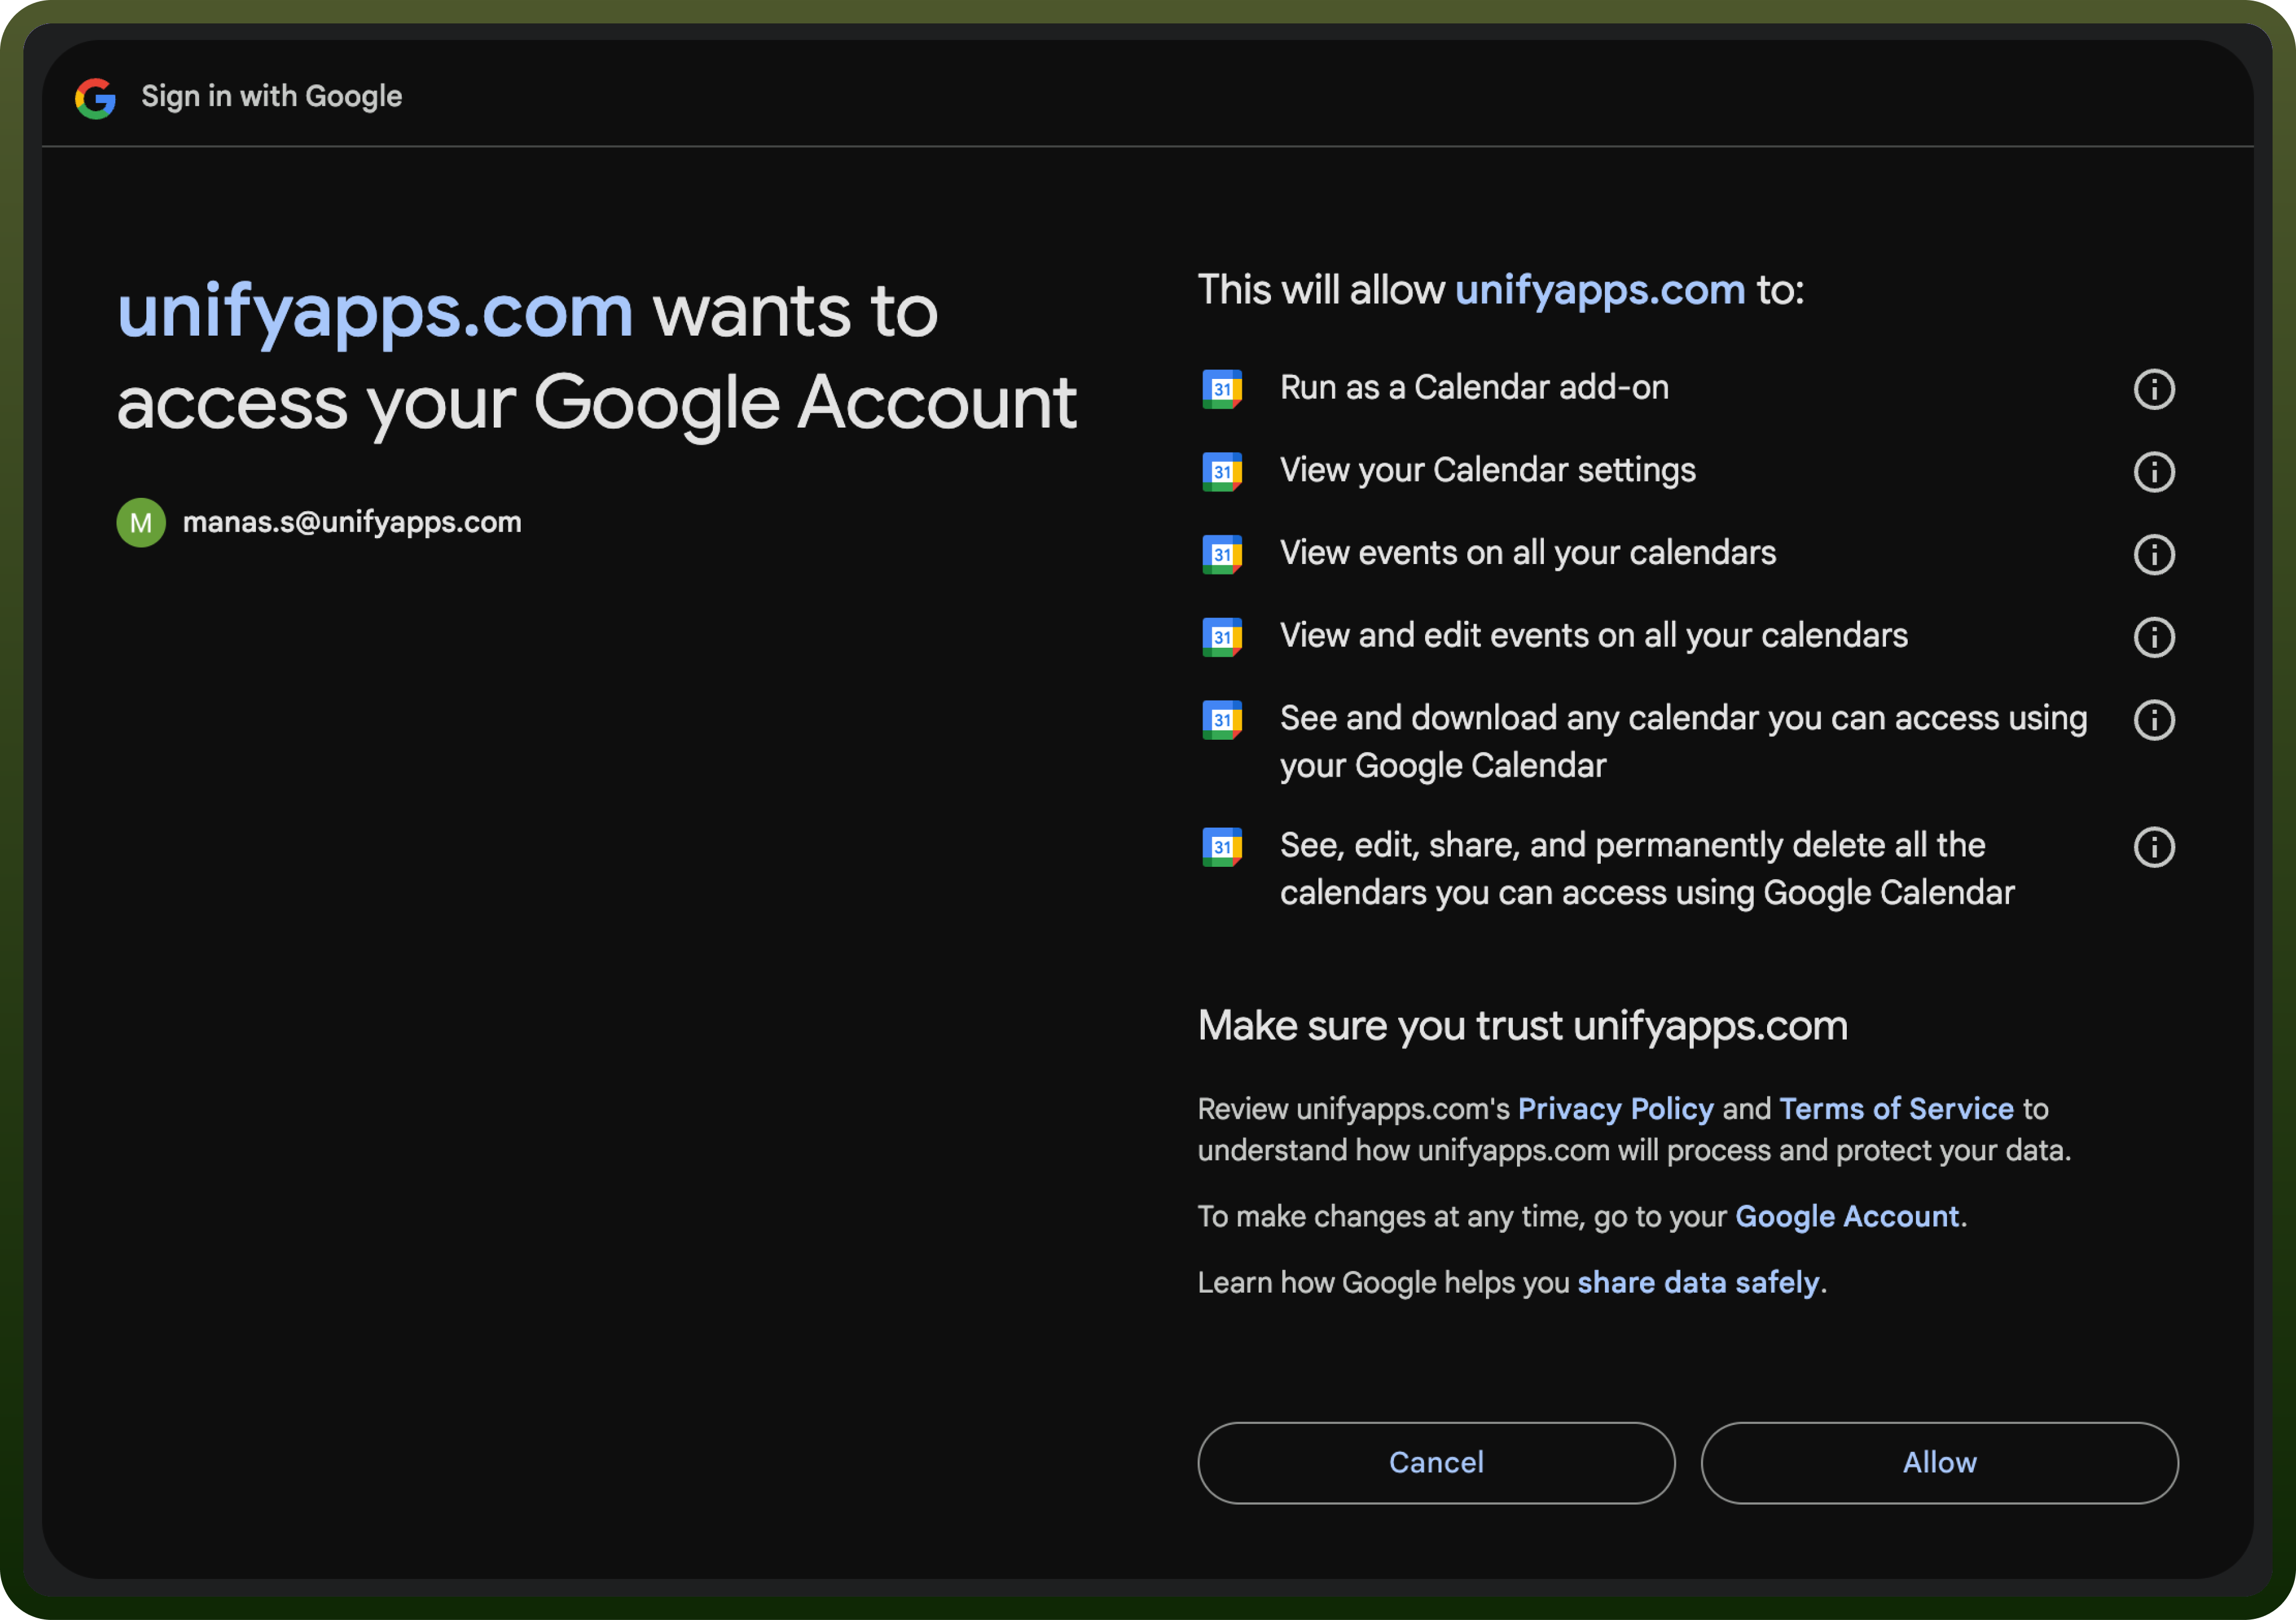Image resolution: width=2296 pixels, height=1620 pixels.
Task: Open info for View your Calendar settings
Action: (x=2154, y=472)
